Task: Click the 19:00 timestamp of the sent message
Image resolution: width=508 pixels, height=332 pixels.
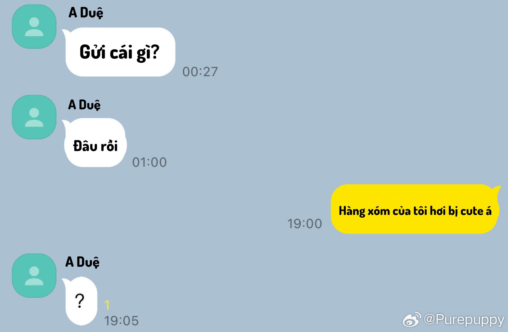Action: coord(305,224)
